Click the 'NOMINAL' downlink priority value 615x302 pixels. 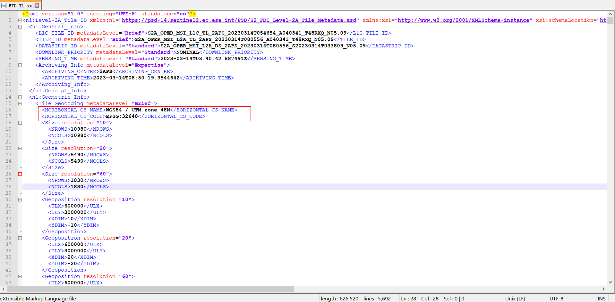[x=188, y=52]
